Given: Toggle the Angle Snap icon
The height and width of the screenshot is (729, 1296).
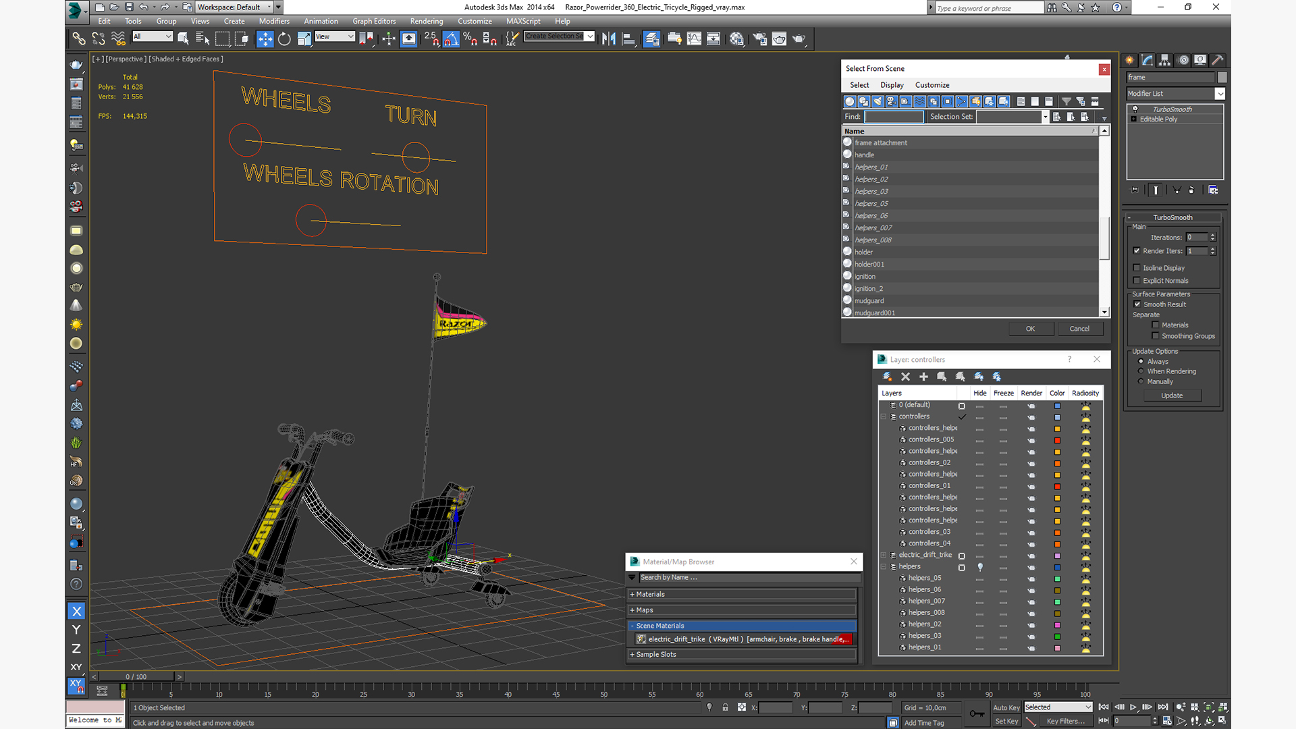Looking at the screenshot, I should point(451,39).
